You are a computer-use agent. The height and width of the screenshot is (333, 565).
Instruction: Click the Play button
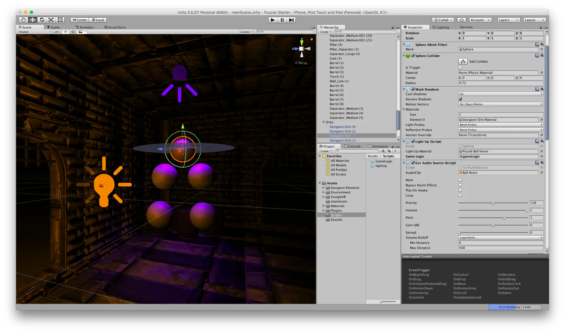273,20
